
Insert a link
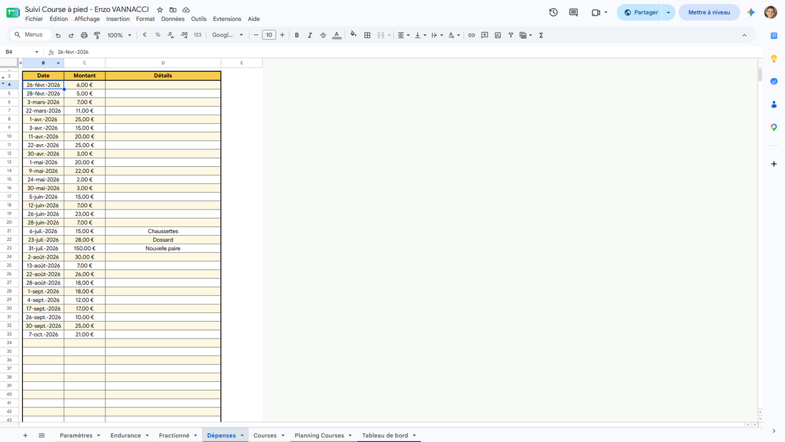pyautogui.click(x=471, y=35)
